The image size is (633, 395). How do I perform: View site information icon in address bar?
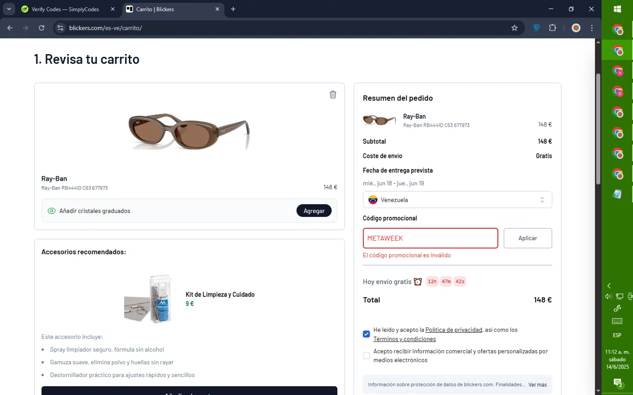pos(60,28)
